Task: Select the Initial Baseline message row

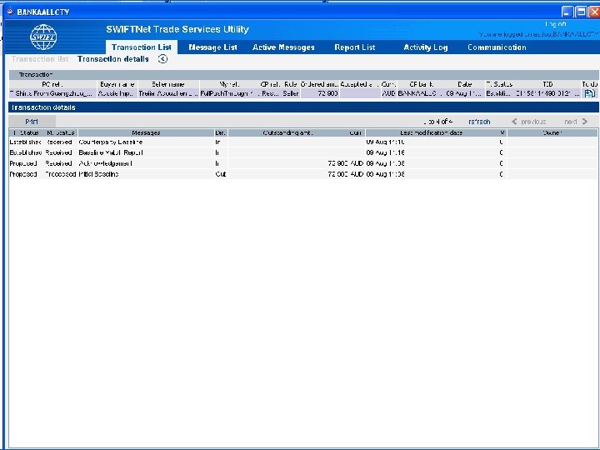Action: click(302, 174)
